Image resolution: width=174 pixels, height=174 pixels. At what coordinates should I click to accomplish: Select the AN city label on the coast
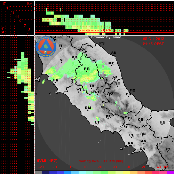(114, 53)
